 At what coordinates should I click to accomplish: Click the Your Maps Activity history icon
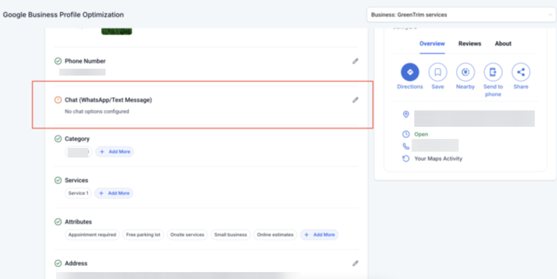click(x=406, y=159)
